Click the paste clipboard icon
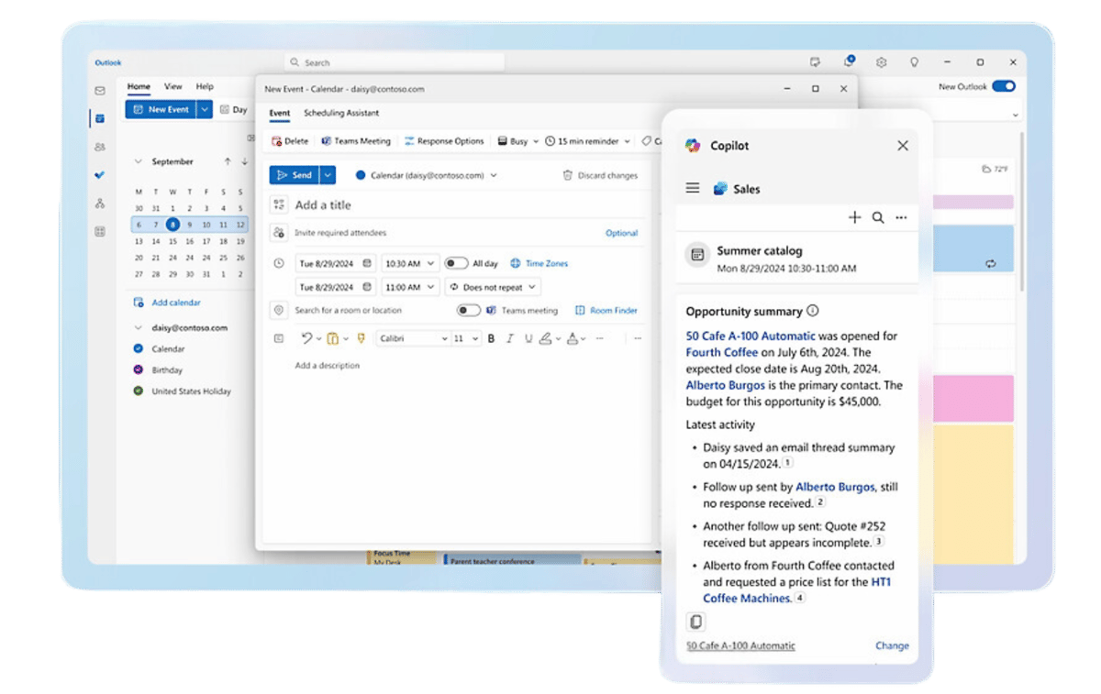 coord(332,338)
